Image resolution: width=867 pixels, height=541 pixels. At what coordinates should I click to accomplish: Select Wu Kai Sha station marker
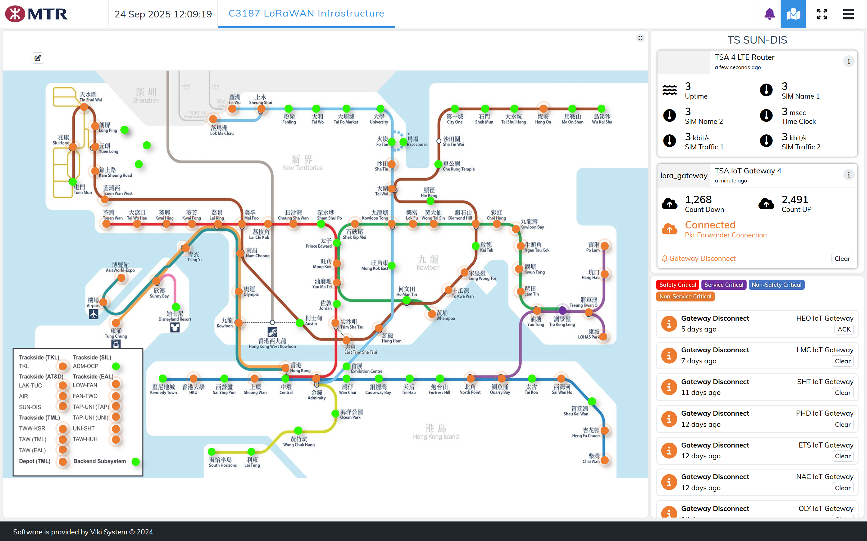[x=601, y=109]
